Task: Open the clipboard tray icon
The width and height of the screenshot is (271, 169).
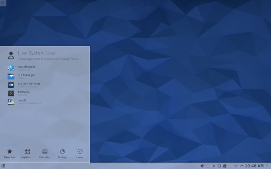Action: [x=219, y=166]
